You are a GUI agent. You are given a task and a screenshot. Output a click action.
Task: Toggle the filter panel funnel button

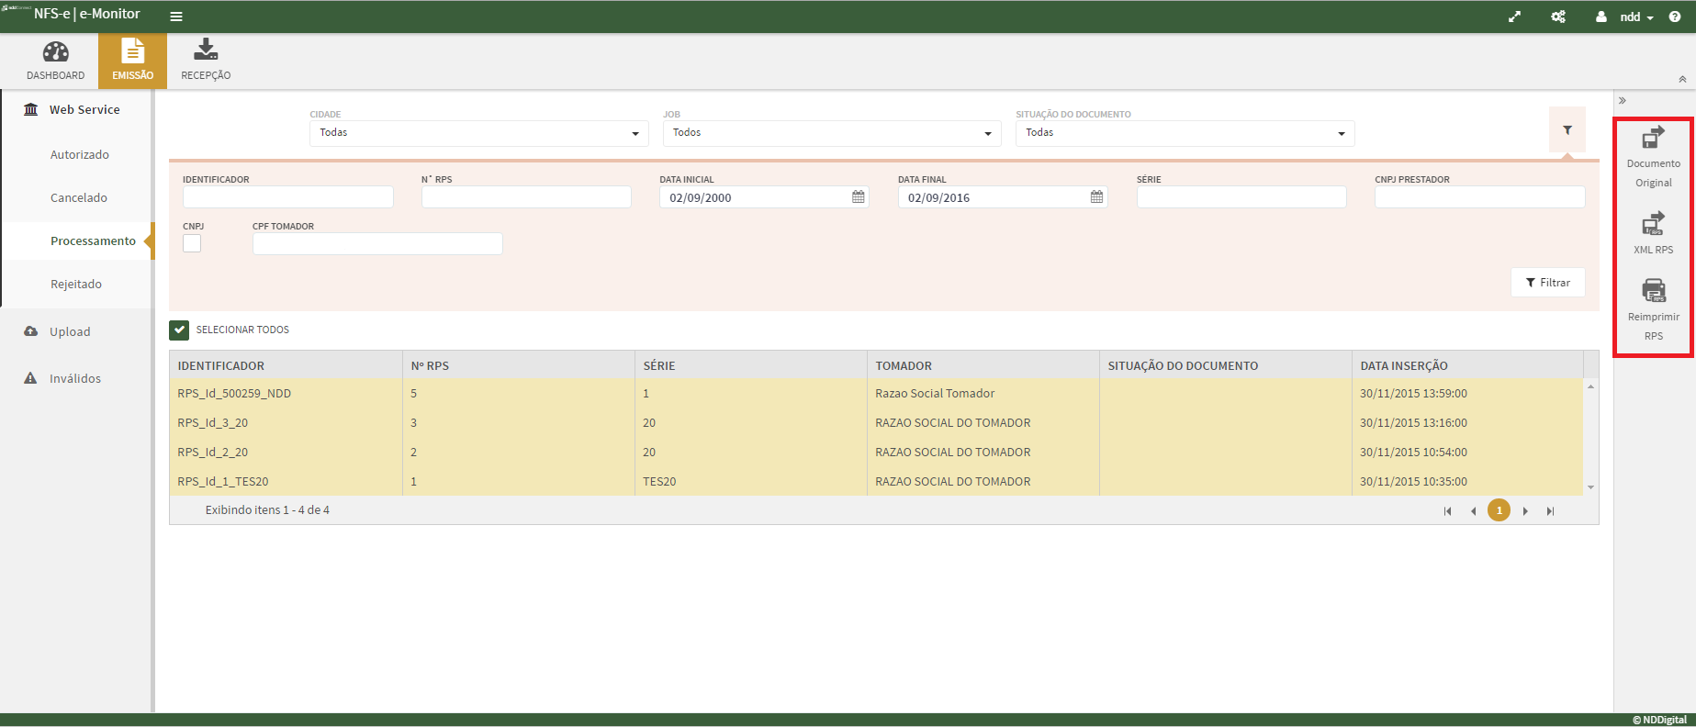[1567, 130]
